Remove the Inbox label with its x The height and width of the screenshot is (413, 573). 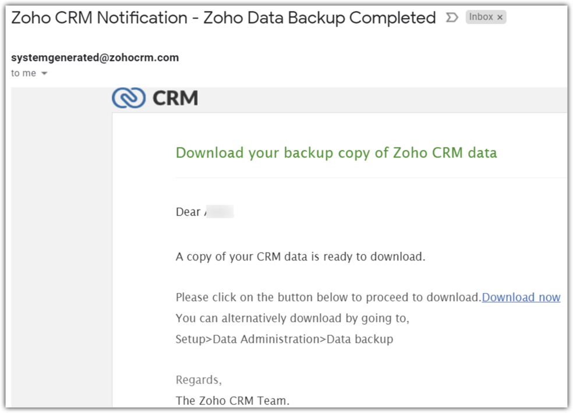point(500,17)
